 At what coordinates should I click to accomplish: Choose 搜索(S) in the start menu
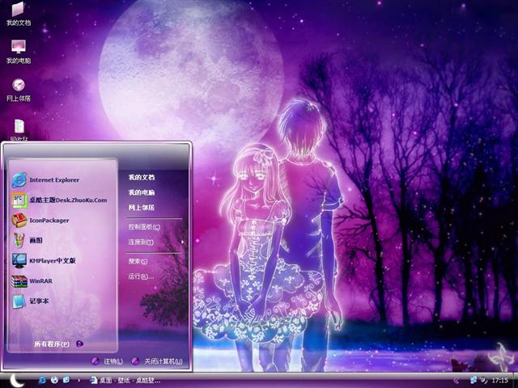(138, 261)
